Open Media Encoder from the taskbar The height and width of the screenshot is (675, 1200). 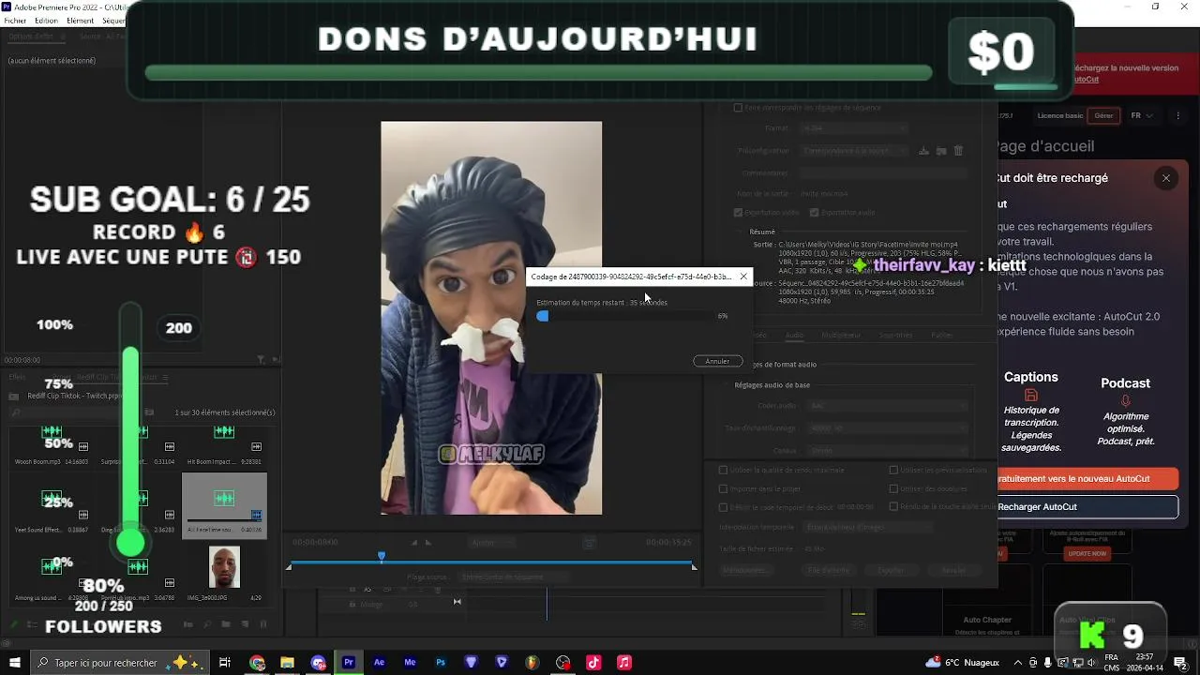click(x=410, y=663)
